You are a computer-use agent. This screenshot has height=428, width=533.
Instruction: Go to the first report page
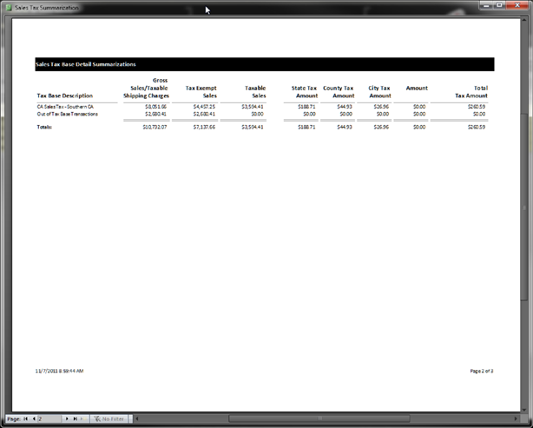coord(25,418)
